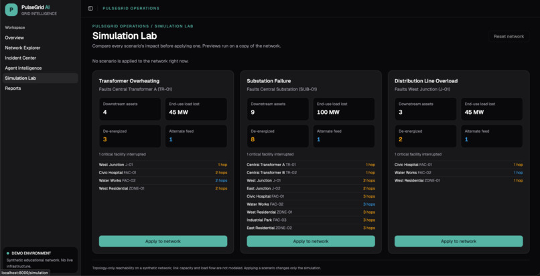Click East Residential ZONE-02 row
This screenshot has height=276, width=540.
pos(311,228)
